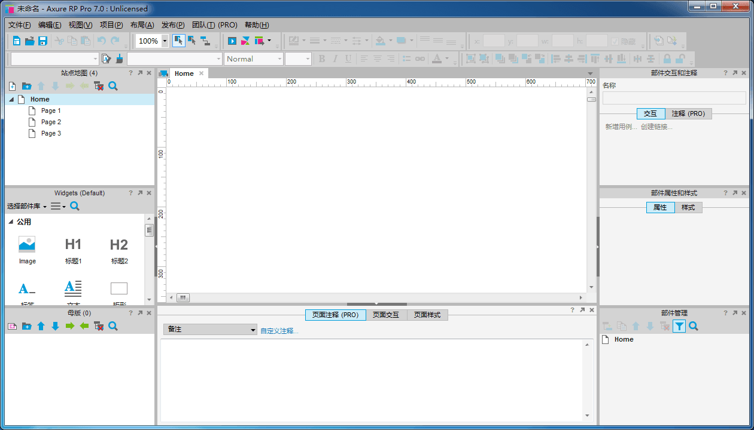Indent master with green right arrow
The height and width of the screenshot is (430, 754).
[x=70, y=326]
